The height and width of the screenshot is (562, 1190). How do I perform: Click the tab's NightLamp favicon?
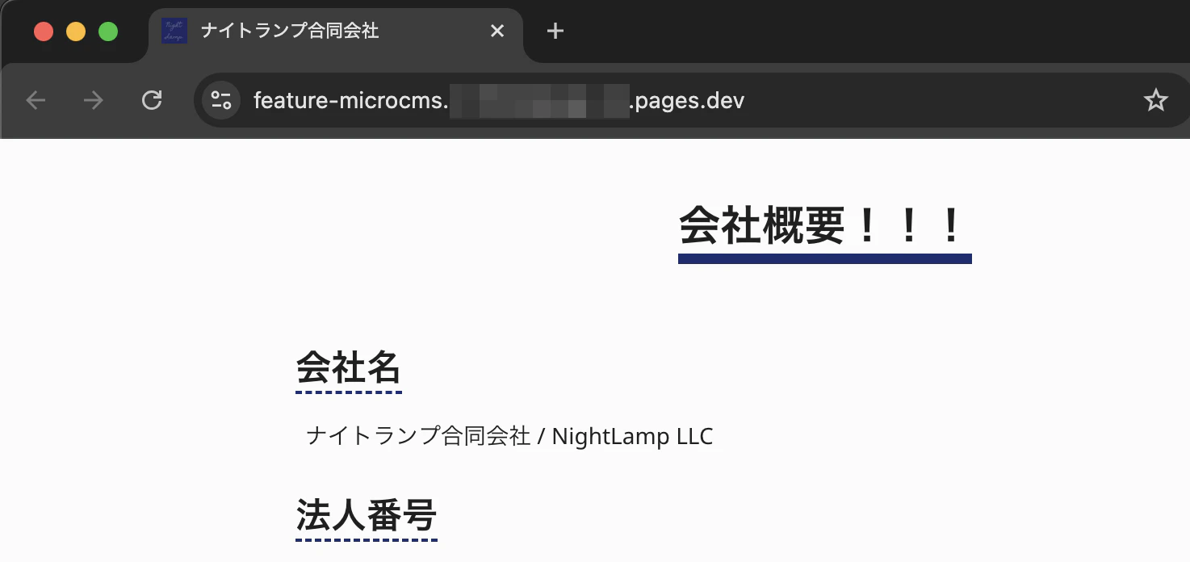click(x=174, y=31)
